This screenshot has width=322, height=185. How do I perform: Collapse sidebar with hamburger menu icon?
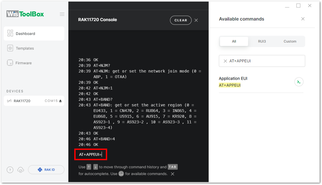(62, 14)
